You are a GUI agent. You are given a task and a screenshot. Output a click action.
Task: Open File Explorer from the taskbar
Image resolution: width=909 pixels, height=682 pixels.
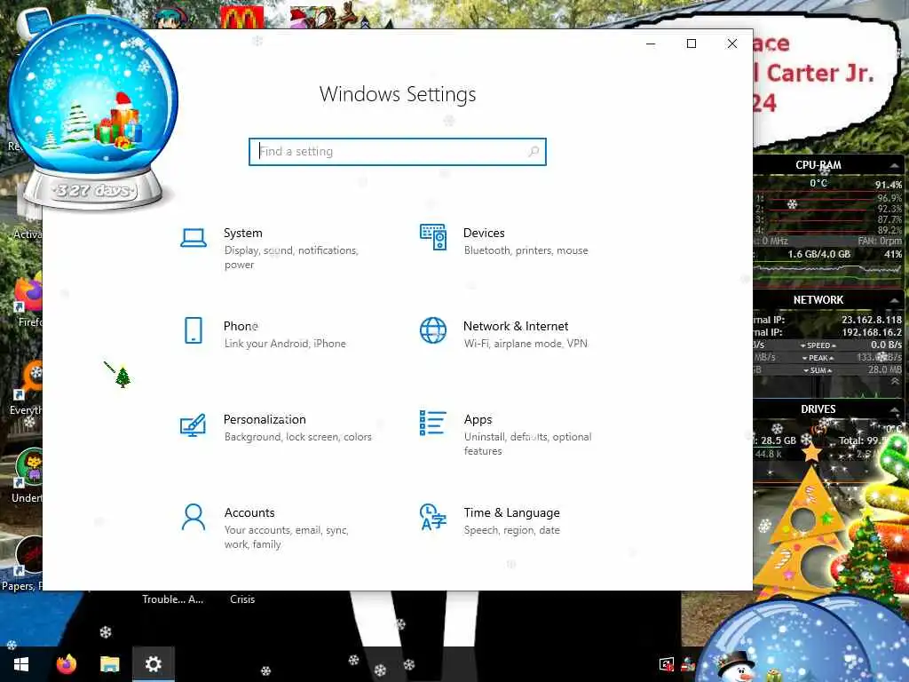click(109, 664)
